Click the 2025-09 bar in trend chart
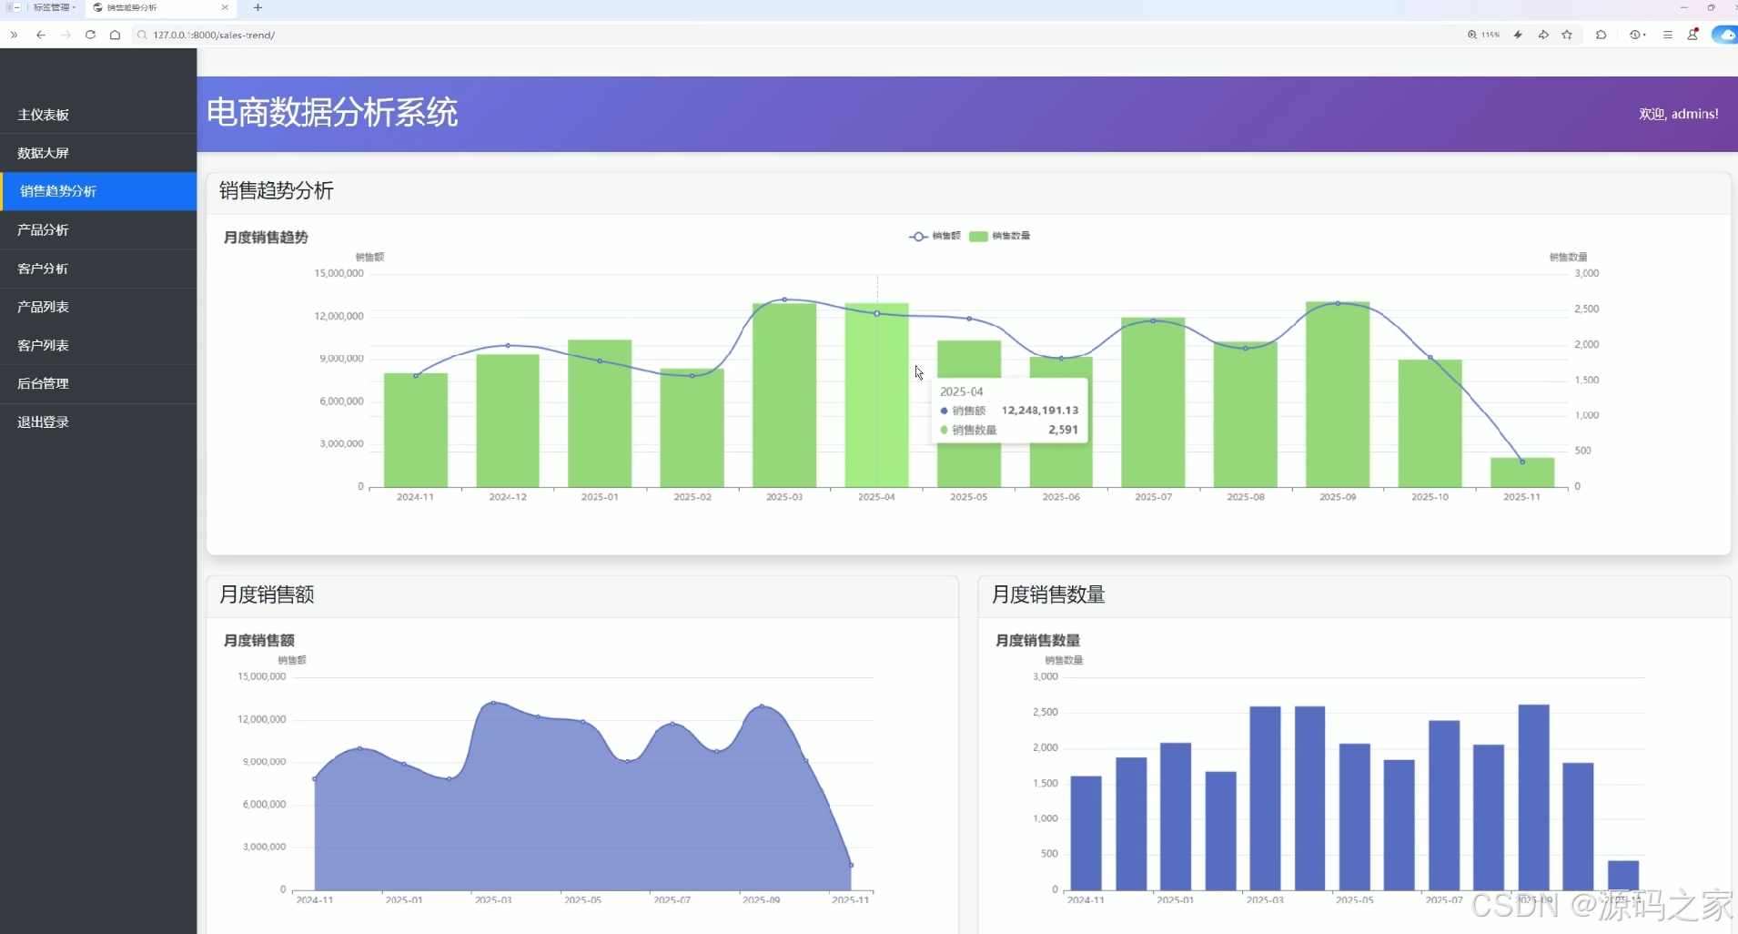Image resolution: width=1738 pixels, height=934 pixels. point(1338,394)
